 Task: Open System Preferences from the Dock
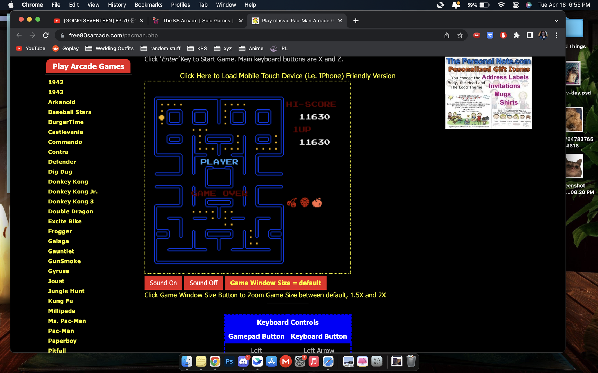click(300, 361)
